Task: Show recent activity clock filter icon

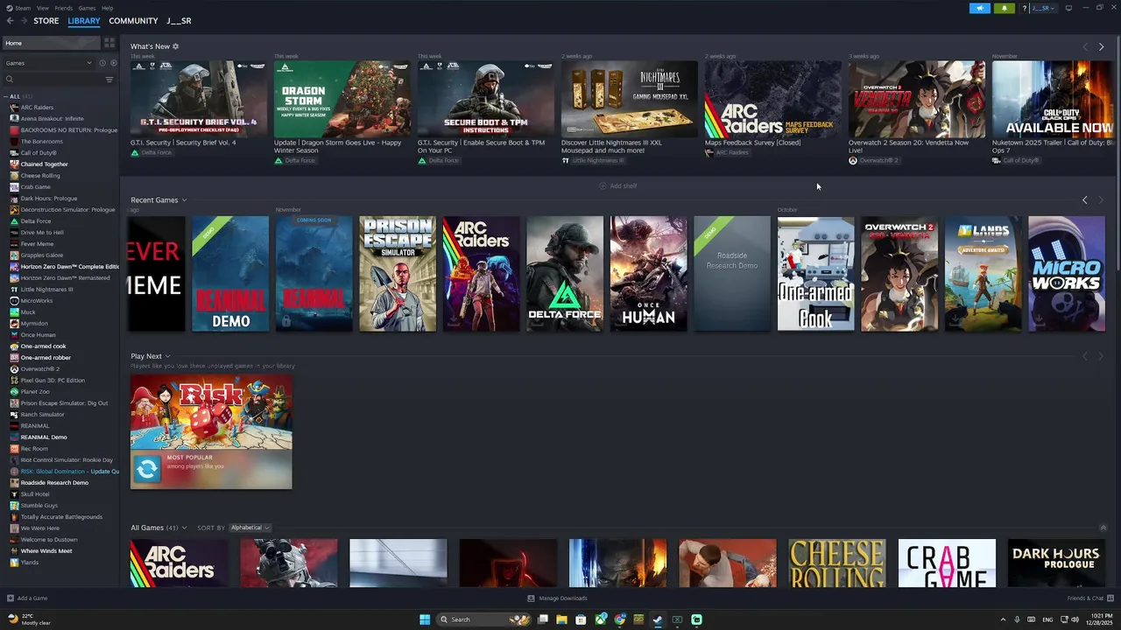Action: pyautogui.click(x=102, y=63)
